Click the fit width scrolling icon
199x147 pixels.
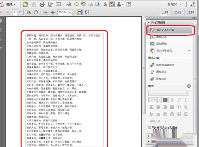(80, 12)
